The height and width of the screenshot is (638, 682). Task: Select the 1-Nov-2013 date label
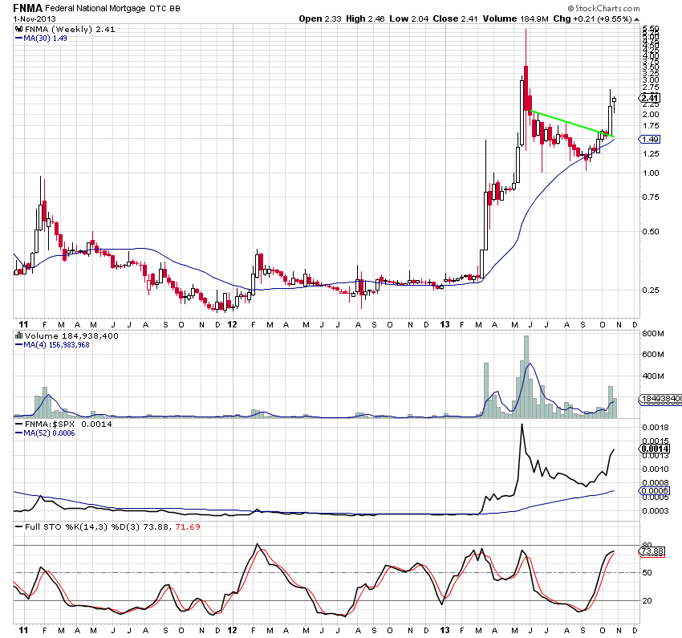tap(35, 18)
